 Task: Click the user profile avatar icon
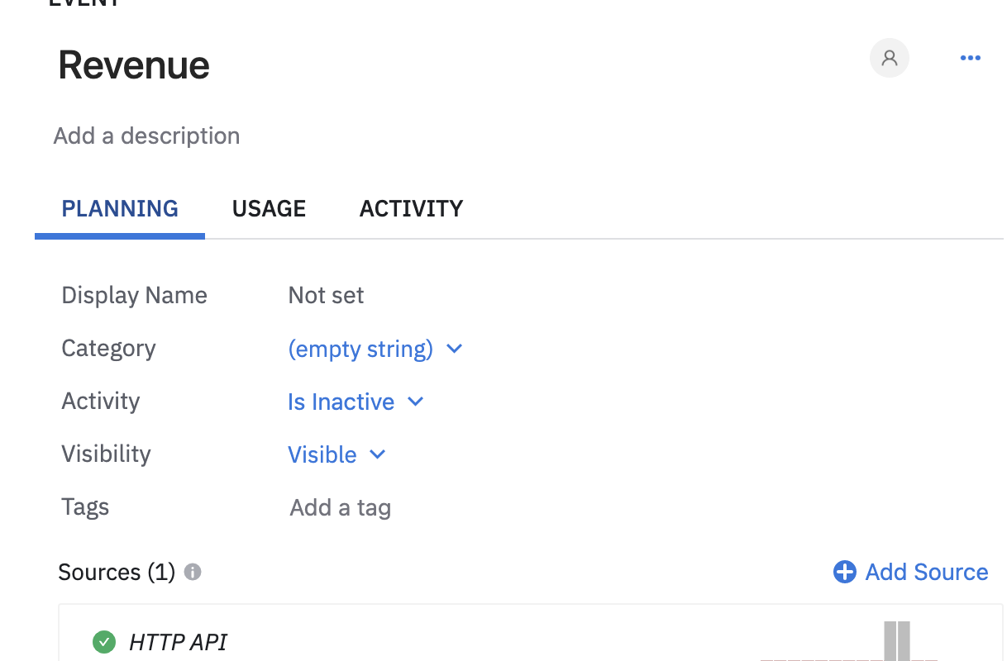tap(889, 59)
